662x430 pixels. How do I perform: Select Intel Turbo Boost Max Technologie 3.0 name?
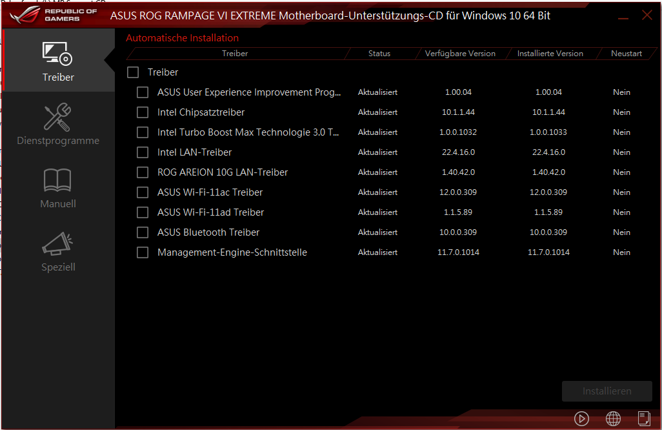tap(248, 132)
